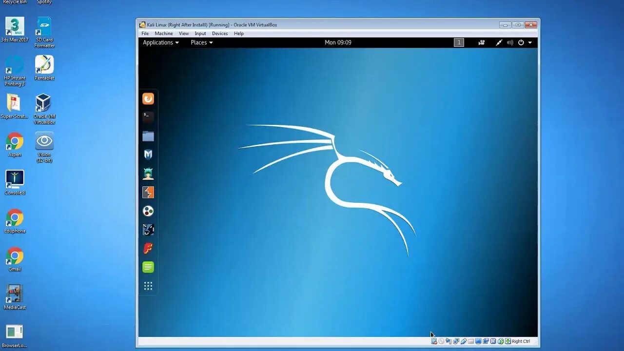The width and height of the screenshot is (624, 351).
Task: Click the power icon in Kali top bar
Action: click(521, 42)
